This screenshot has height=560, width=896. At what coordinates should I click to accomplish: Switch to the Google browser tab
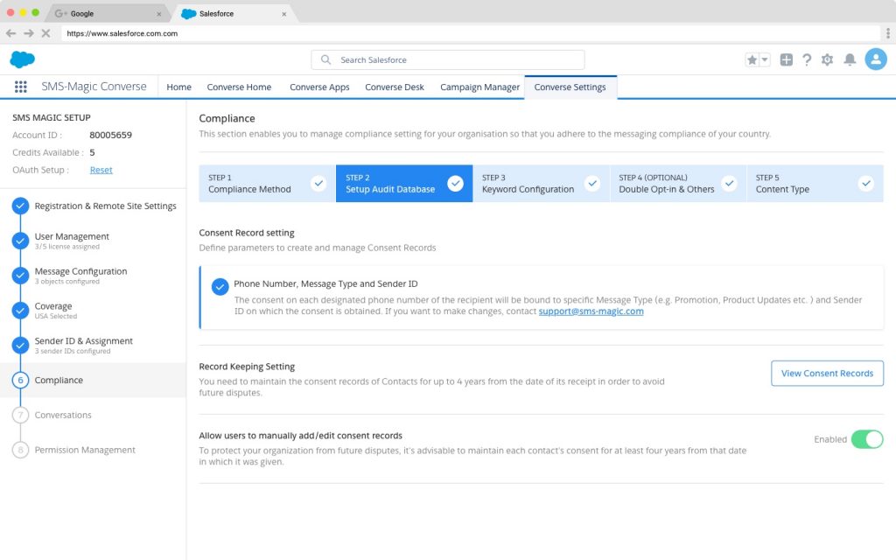click(107, 13)
